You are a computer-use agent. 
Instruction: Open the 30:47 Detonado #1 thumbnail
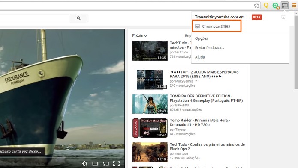pyautogui.click(x=150, y=128)
